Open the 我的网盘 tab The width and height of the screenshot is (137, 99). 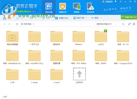(49, 8)
